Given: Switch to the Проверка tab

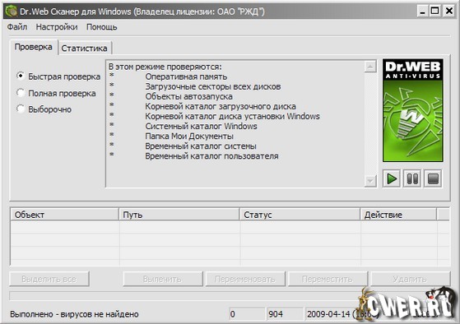Looking at the screenshot, I should [x=34, y=47].
